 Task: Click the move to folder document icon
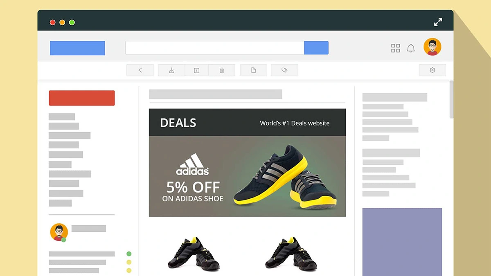coord(253,70)
